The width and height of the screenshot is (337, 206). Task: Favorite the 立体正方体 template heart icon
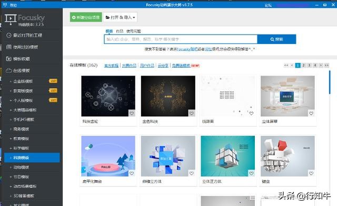pyautogui.click(x=251, y=174)
